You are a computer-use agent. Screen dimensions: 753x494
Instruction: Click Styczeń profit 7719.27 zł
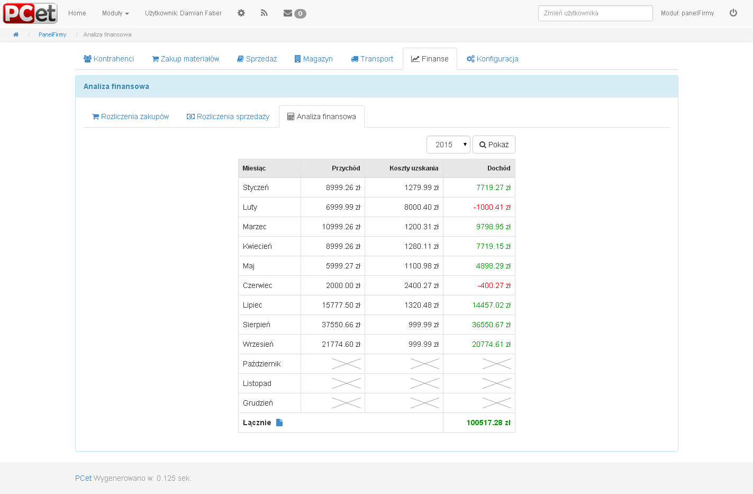pyautogui.click(x=494, y=187)
